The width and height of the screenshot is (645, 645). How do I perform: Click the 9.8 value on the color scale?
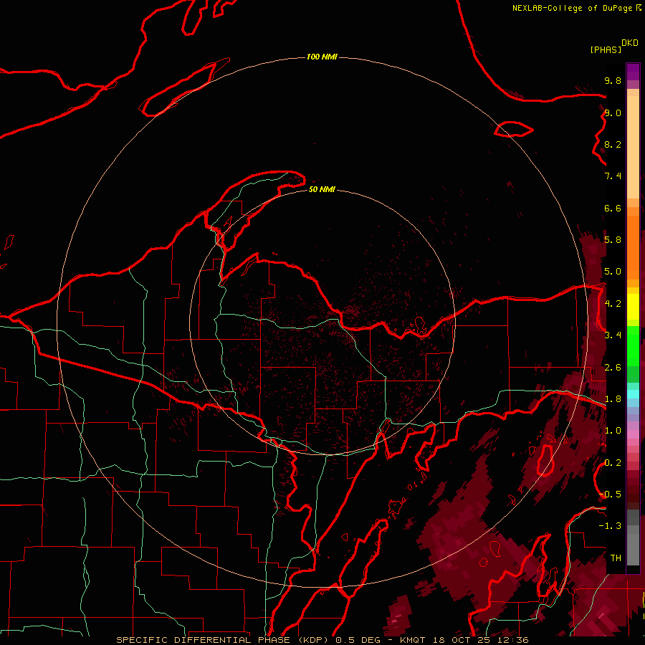613,80
